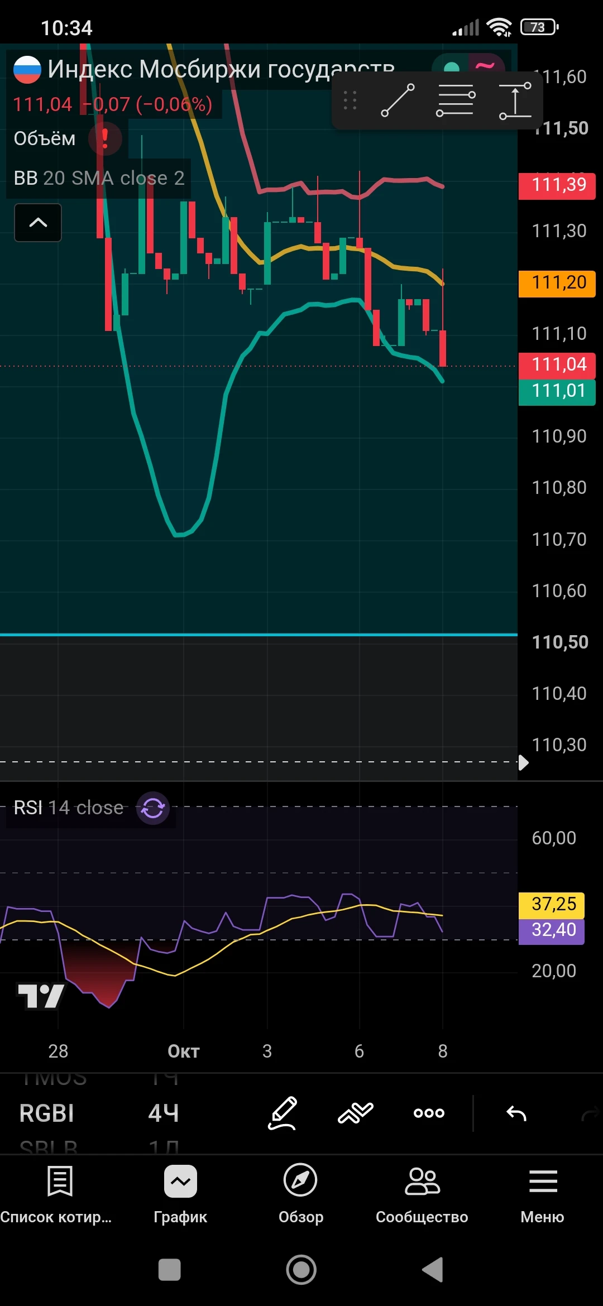Tap the 110,50 bold price level label
Image resolution: width=603 pixels, height=1306 pixels.
point(560,642)
